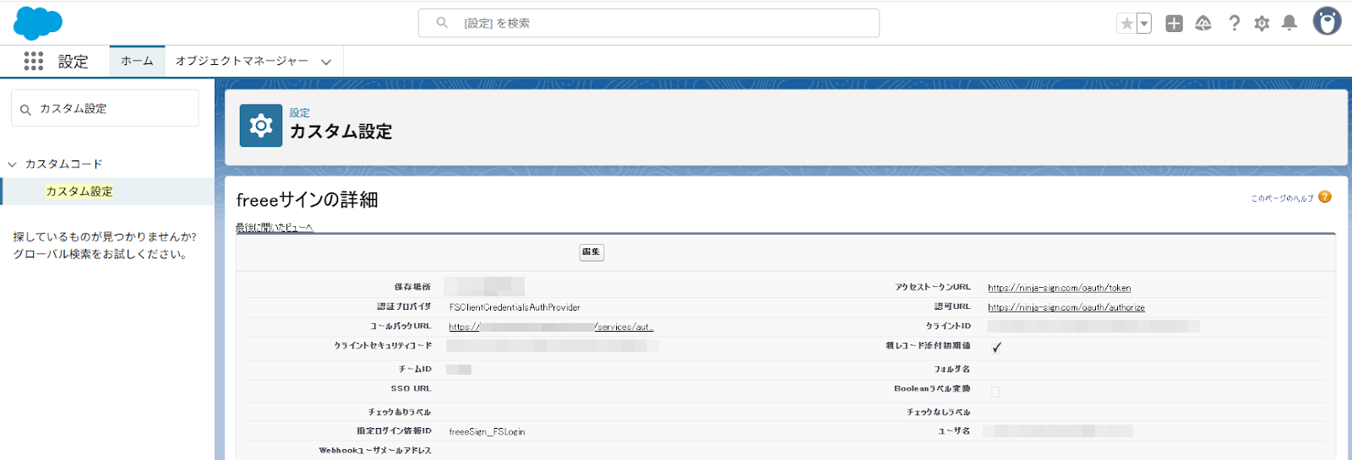Collapse the カスタムコード tree section
1352x460 pixels.
click(12, 165)
